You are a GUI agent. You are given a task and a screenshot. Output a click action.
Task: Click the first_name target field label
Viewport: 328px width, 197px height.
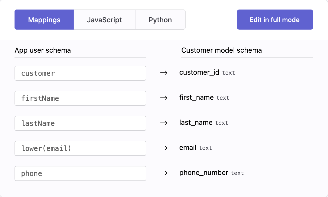click(x=197, y=97)
